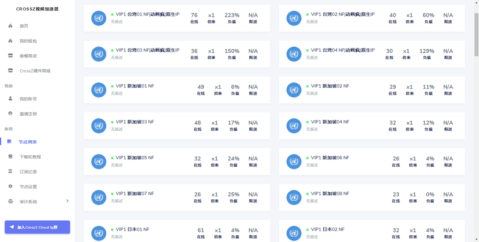Click the 我的账号 user icon
Image resolution: width=479 pixels, height=242 pixels.
[10, 99]
